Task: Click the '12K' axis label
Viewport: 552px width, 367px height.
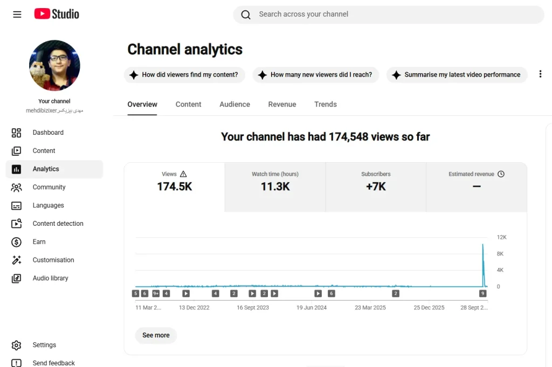Action: click(x=502, y=238)
